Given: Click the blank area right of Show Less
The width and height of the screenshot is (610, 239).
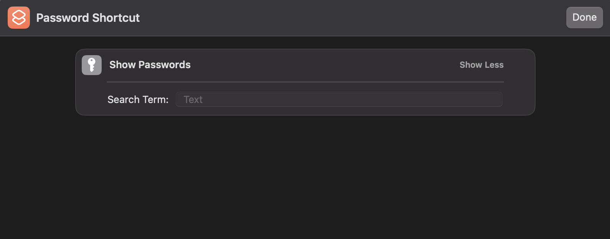Looking at the screenshot, I should 519,65.
